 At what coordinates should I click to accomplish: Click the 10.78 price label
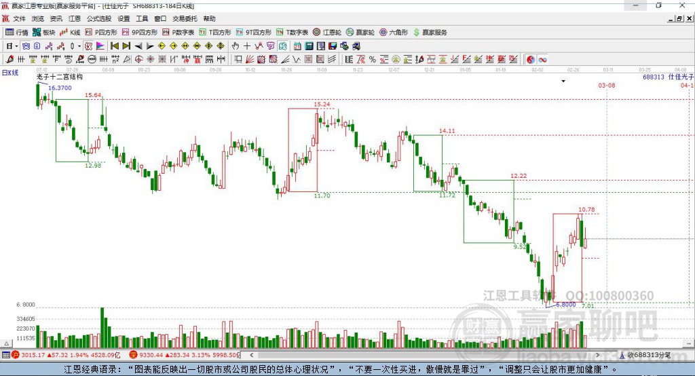[586, 210]
